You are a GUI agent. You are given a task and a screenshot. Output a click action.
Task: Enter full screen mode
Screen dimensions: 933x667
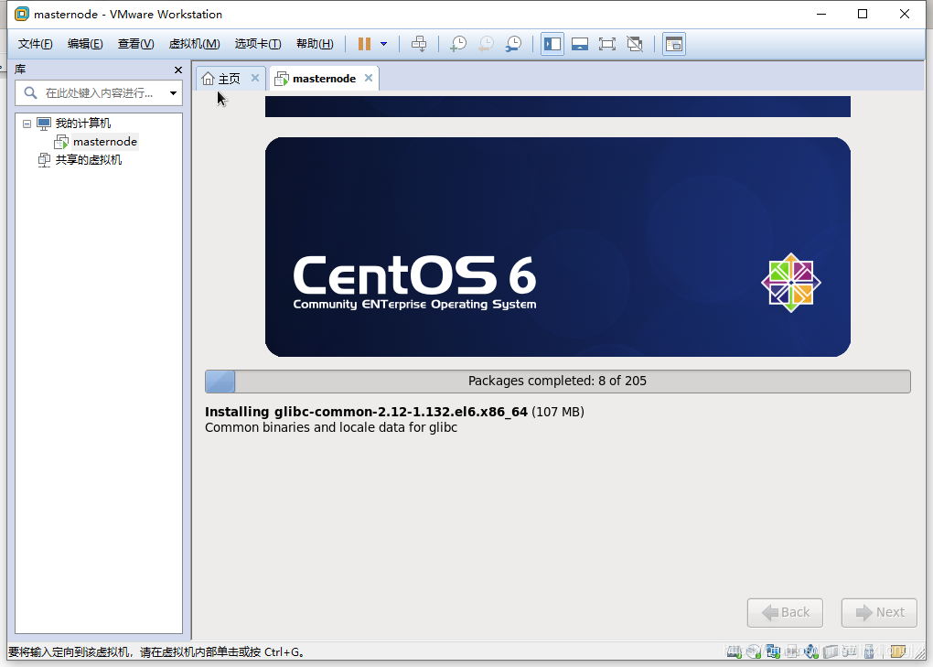click(607, 44)
